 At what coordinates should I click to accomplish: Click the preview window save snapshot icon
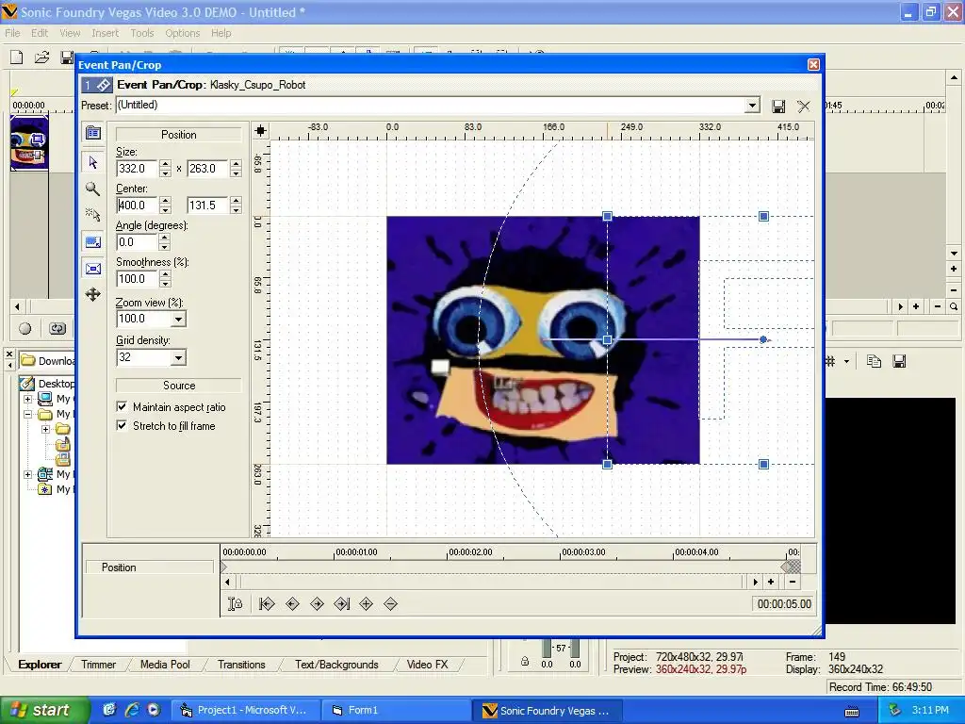pos(899,361)
